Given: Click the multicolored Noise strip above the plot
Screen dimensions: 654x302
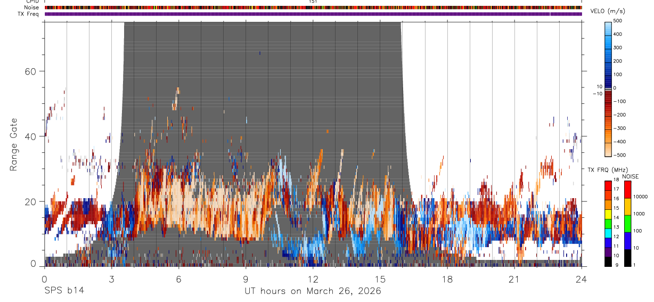Looking at the screenshot, I should click(313, 7).
